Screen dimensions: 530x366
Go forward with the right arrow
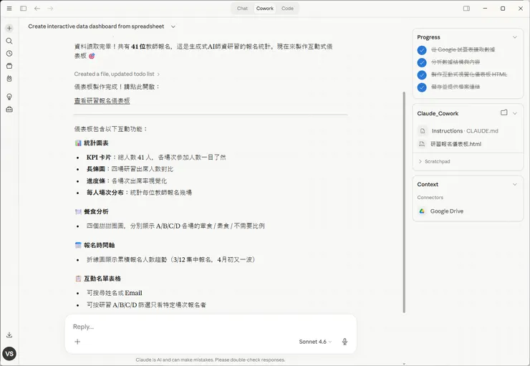click(x=50, y=9)
